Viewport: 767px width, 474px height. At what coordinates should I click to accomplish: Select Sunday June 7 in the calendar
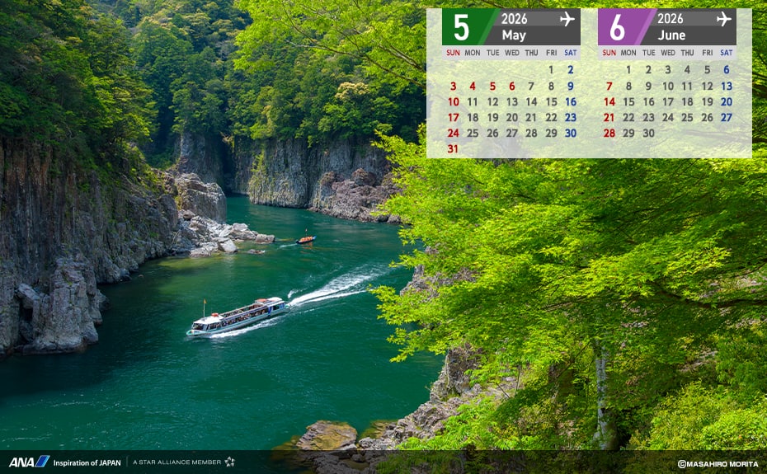[x=609, y=87]
